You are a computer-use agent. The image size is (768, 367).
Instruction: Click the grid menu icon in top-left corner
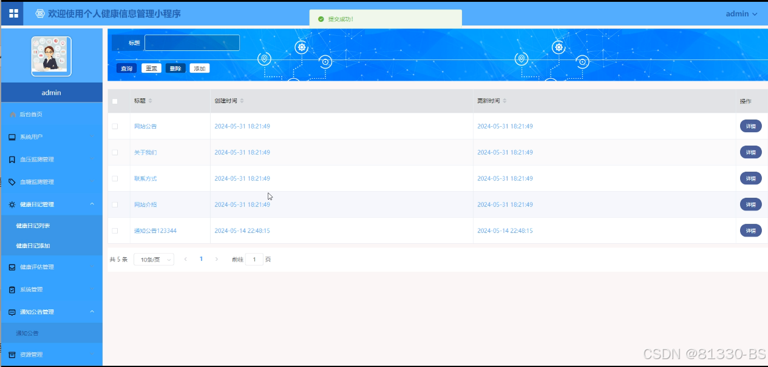[x=13, y=13]
